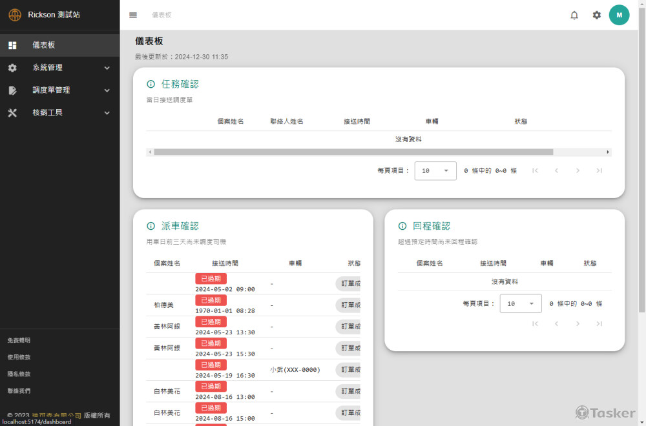Viewport: 646px width, 426px height.
Task: Click the 任務確認 horizontal scrollbar
Action: coord(353,152)
